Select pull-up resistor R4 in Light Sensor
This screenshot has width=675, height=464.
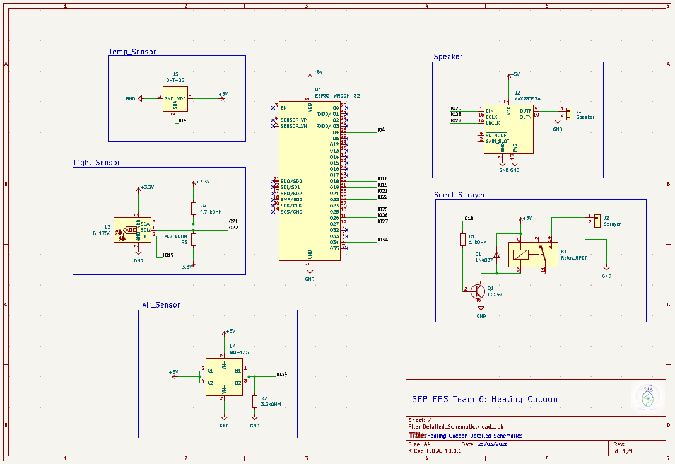tap(194, 209)
